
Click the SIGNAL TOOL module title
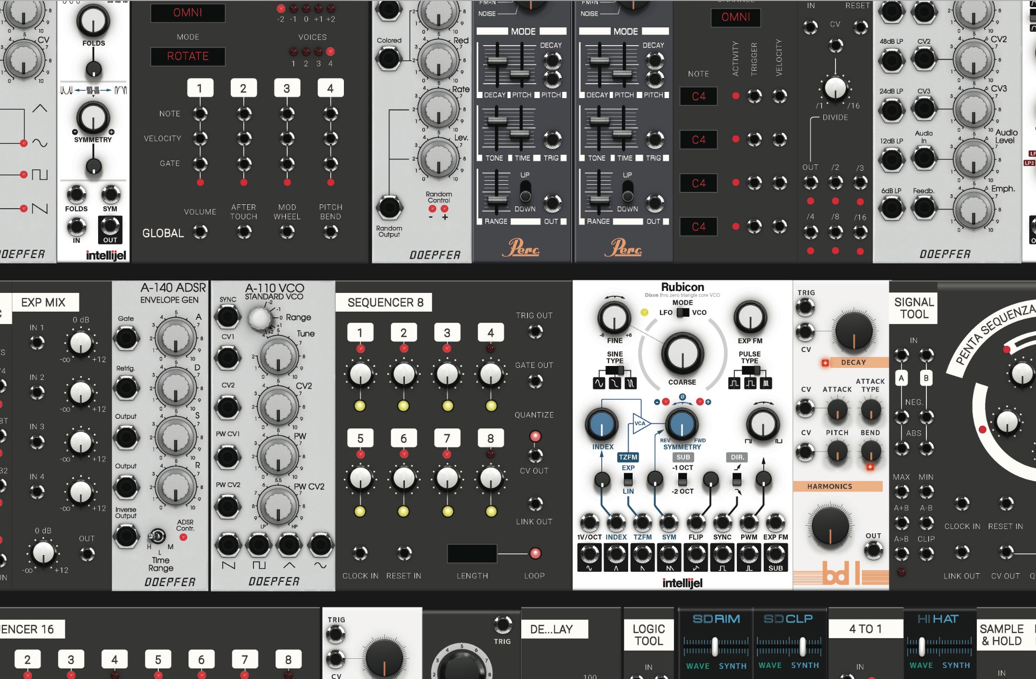pos(913,308)
